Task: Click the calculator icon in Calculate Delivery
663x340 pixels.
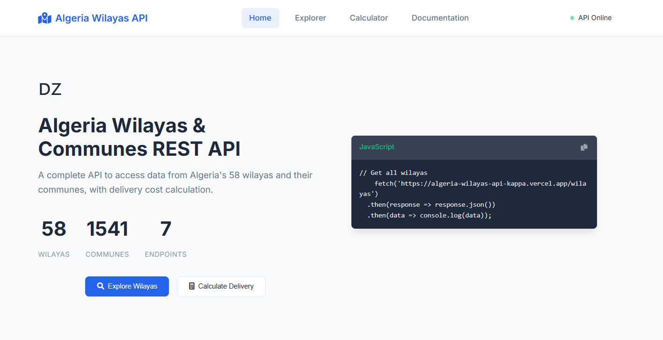Action: [191, 286]
